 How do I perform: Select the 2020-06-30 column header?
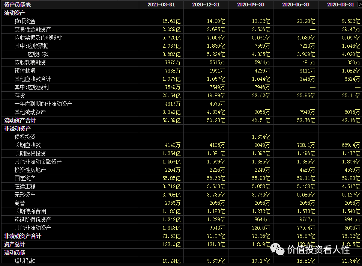pos(296,5)
